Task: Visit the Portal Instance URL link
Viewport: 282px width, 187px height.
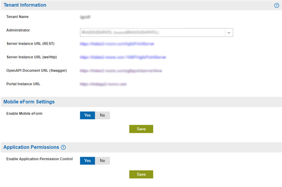Action: pyautogui.click(x=103, y=84)
